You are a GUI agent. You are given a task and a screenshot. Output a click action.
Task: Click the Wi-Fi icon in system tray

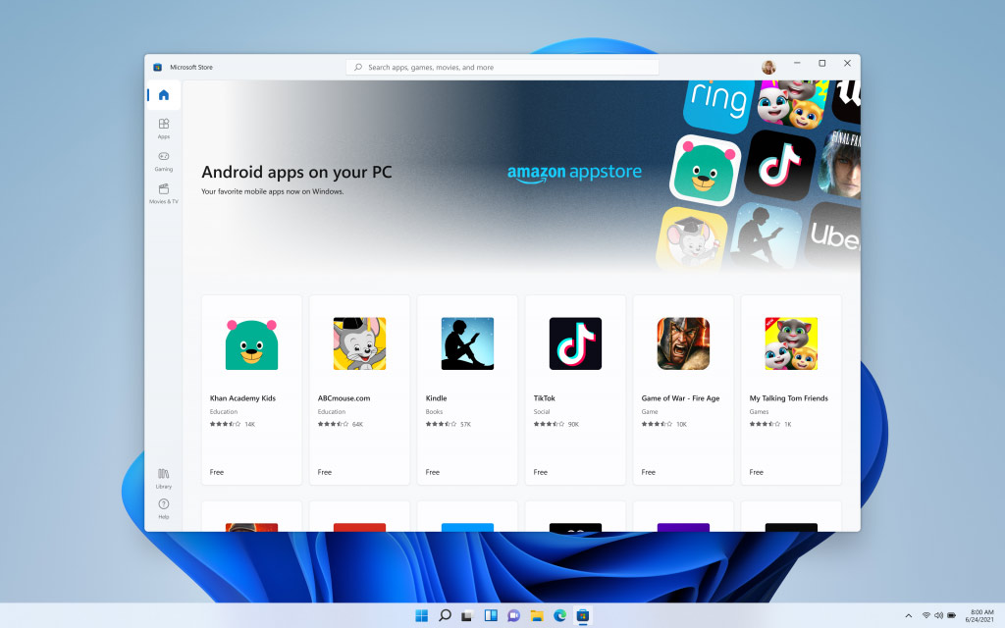926,615
